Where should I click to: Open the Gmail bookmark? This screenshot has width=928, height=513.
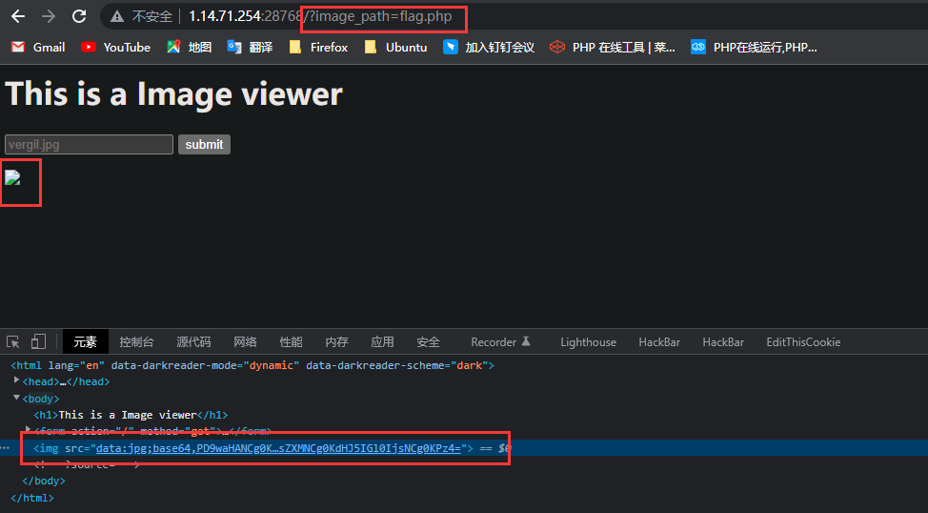(38, 47)
